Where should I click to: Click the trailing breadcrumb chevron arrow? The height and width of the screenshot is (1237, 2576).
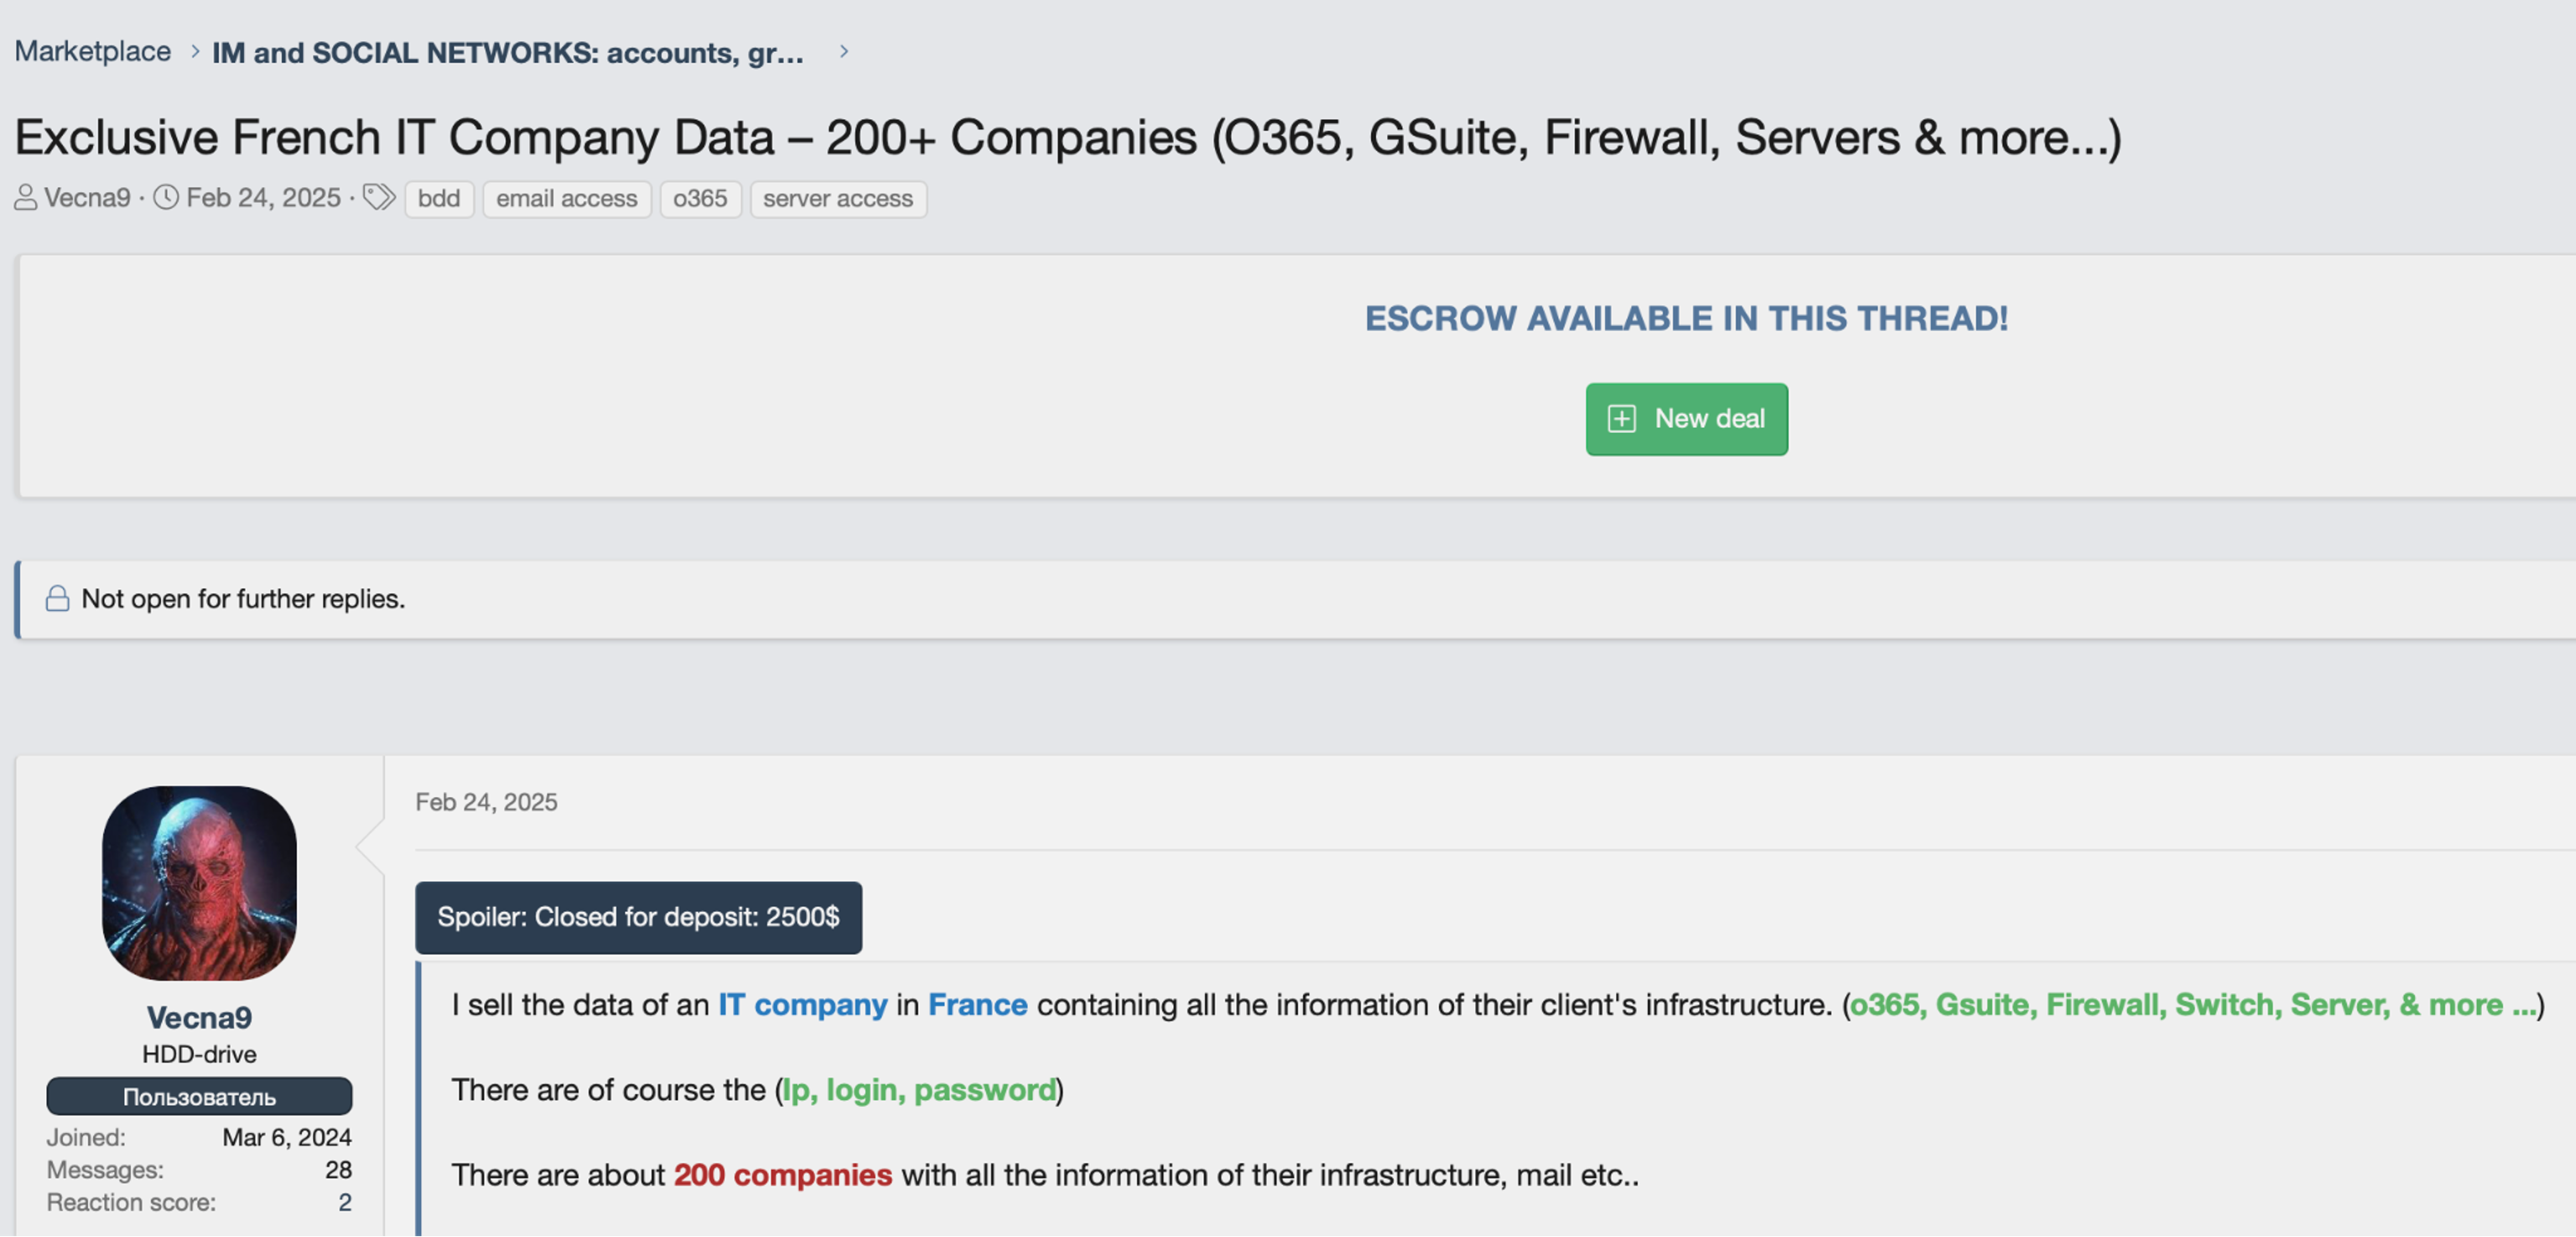[x=844, y=51]
